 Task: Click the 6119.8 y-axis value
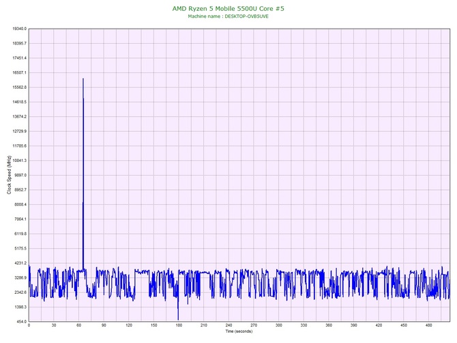20,234
